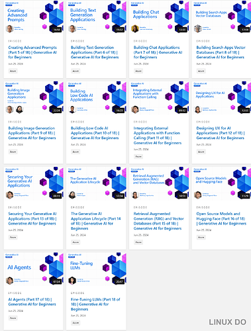Click the Azure tag on Building Text Generation card
This screenshot has width=251, height=331.
(x=75, y=71)
